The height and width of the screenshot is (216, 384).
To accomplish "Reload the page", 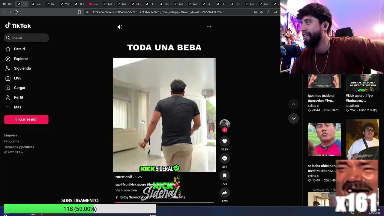I will [16, 12].
